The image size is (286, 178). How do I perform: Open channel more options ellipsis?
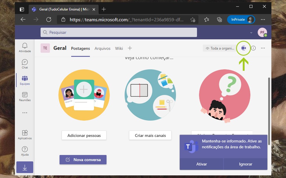pos(263,48)
